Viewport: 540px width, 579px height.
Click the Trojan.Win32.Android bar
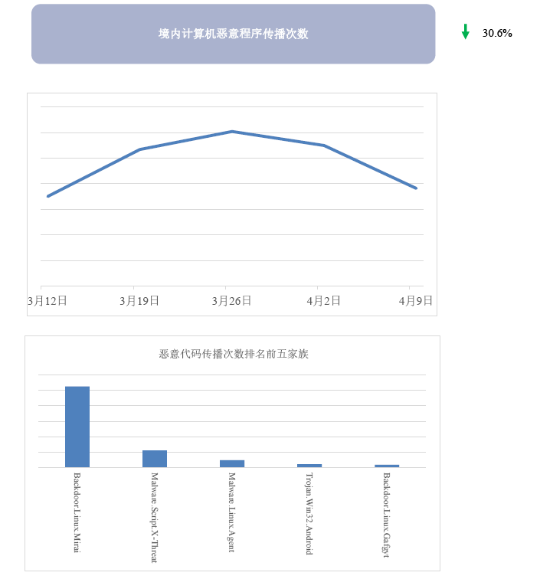tap(309, 466)
